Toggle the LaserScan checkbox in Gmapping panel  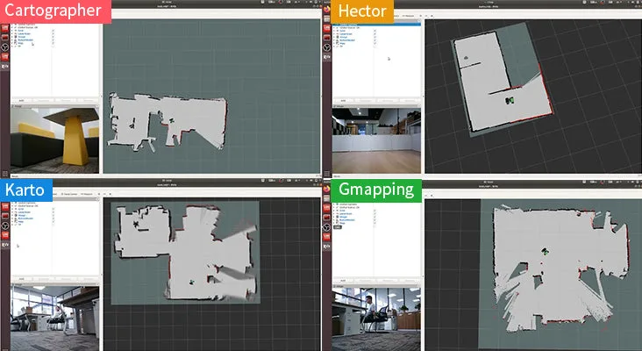(x=374, y=214)
